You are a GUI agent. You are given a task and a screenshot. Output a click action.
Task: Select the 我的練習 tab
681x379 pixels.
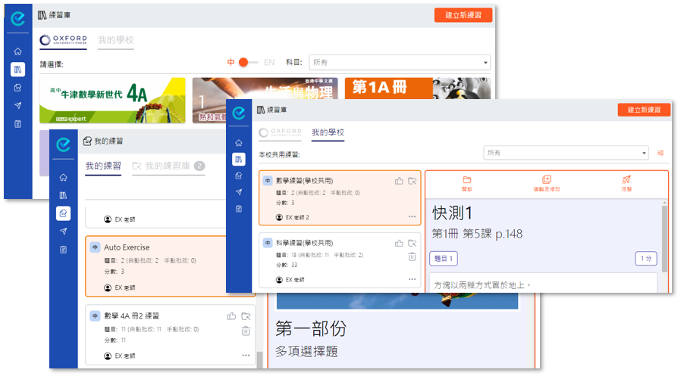point(103,166)
